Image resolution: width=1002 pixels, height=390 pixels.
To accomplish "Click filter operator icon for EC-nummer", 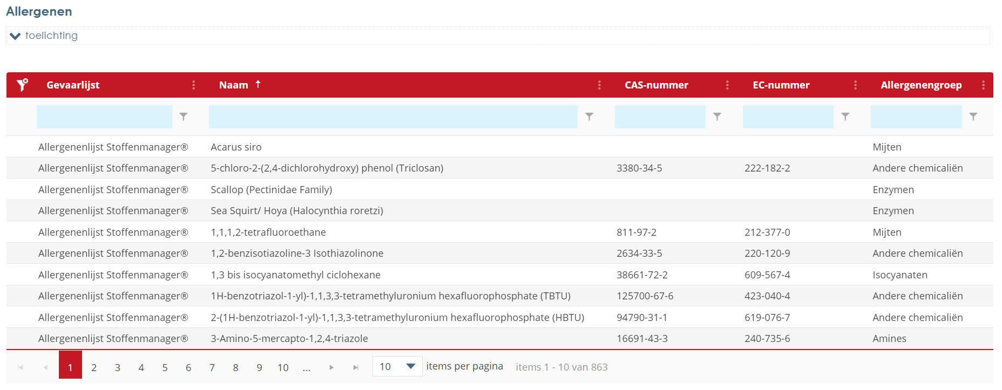I will click(845, 117).
